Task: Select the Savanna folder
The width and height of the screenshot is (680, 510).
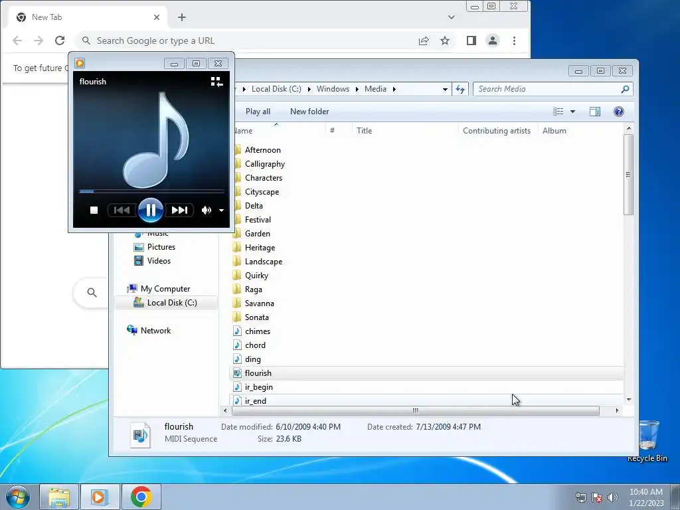Action: [259, 303]
